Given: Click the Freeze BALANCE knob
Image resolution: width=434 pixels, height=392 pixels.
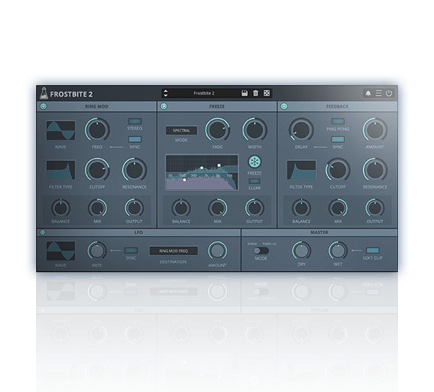Looking at the screenshot, I should (x=181, y=208).
